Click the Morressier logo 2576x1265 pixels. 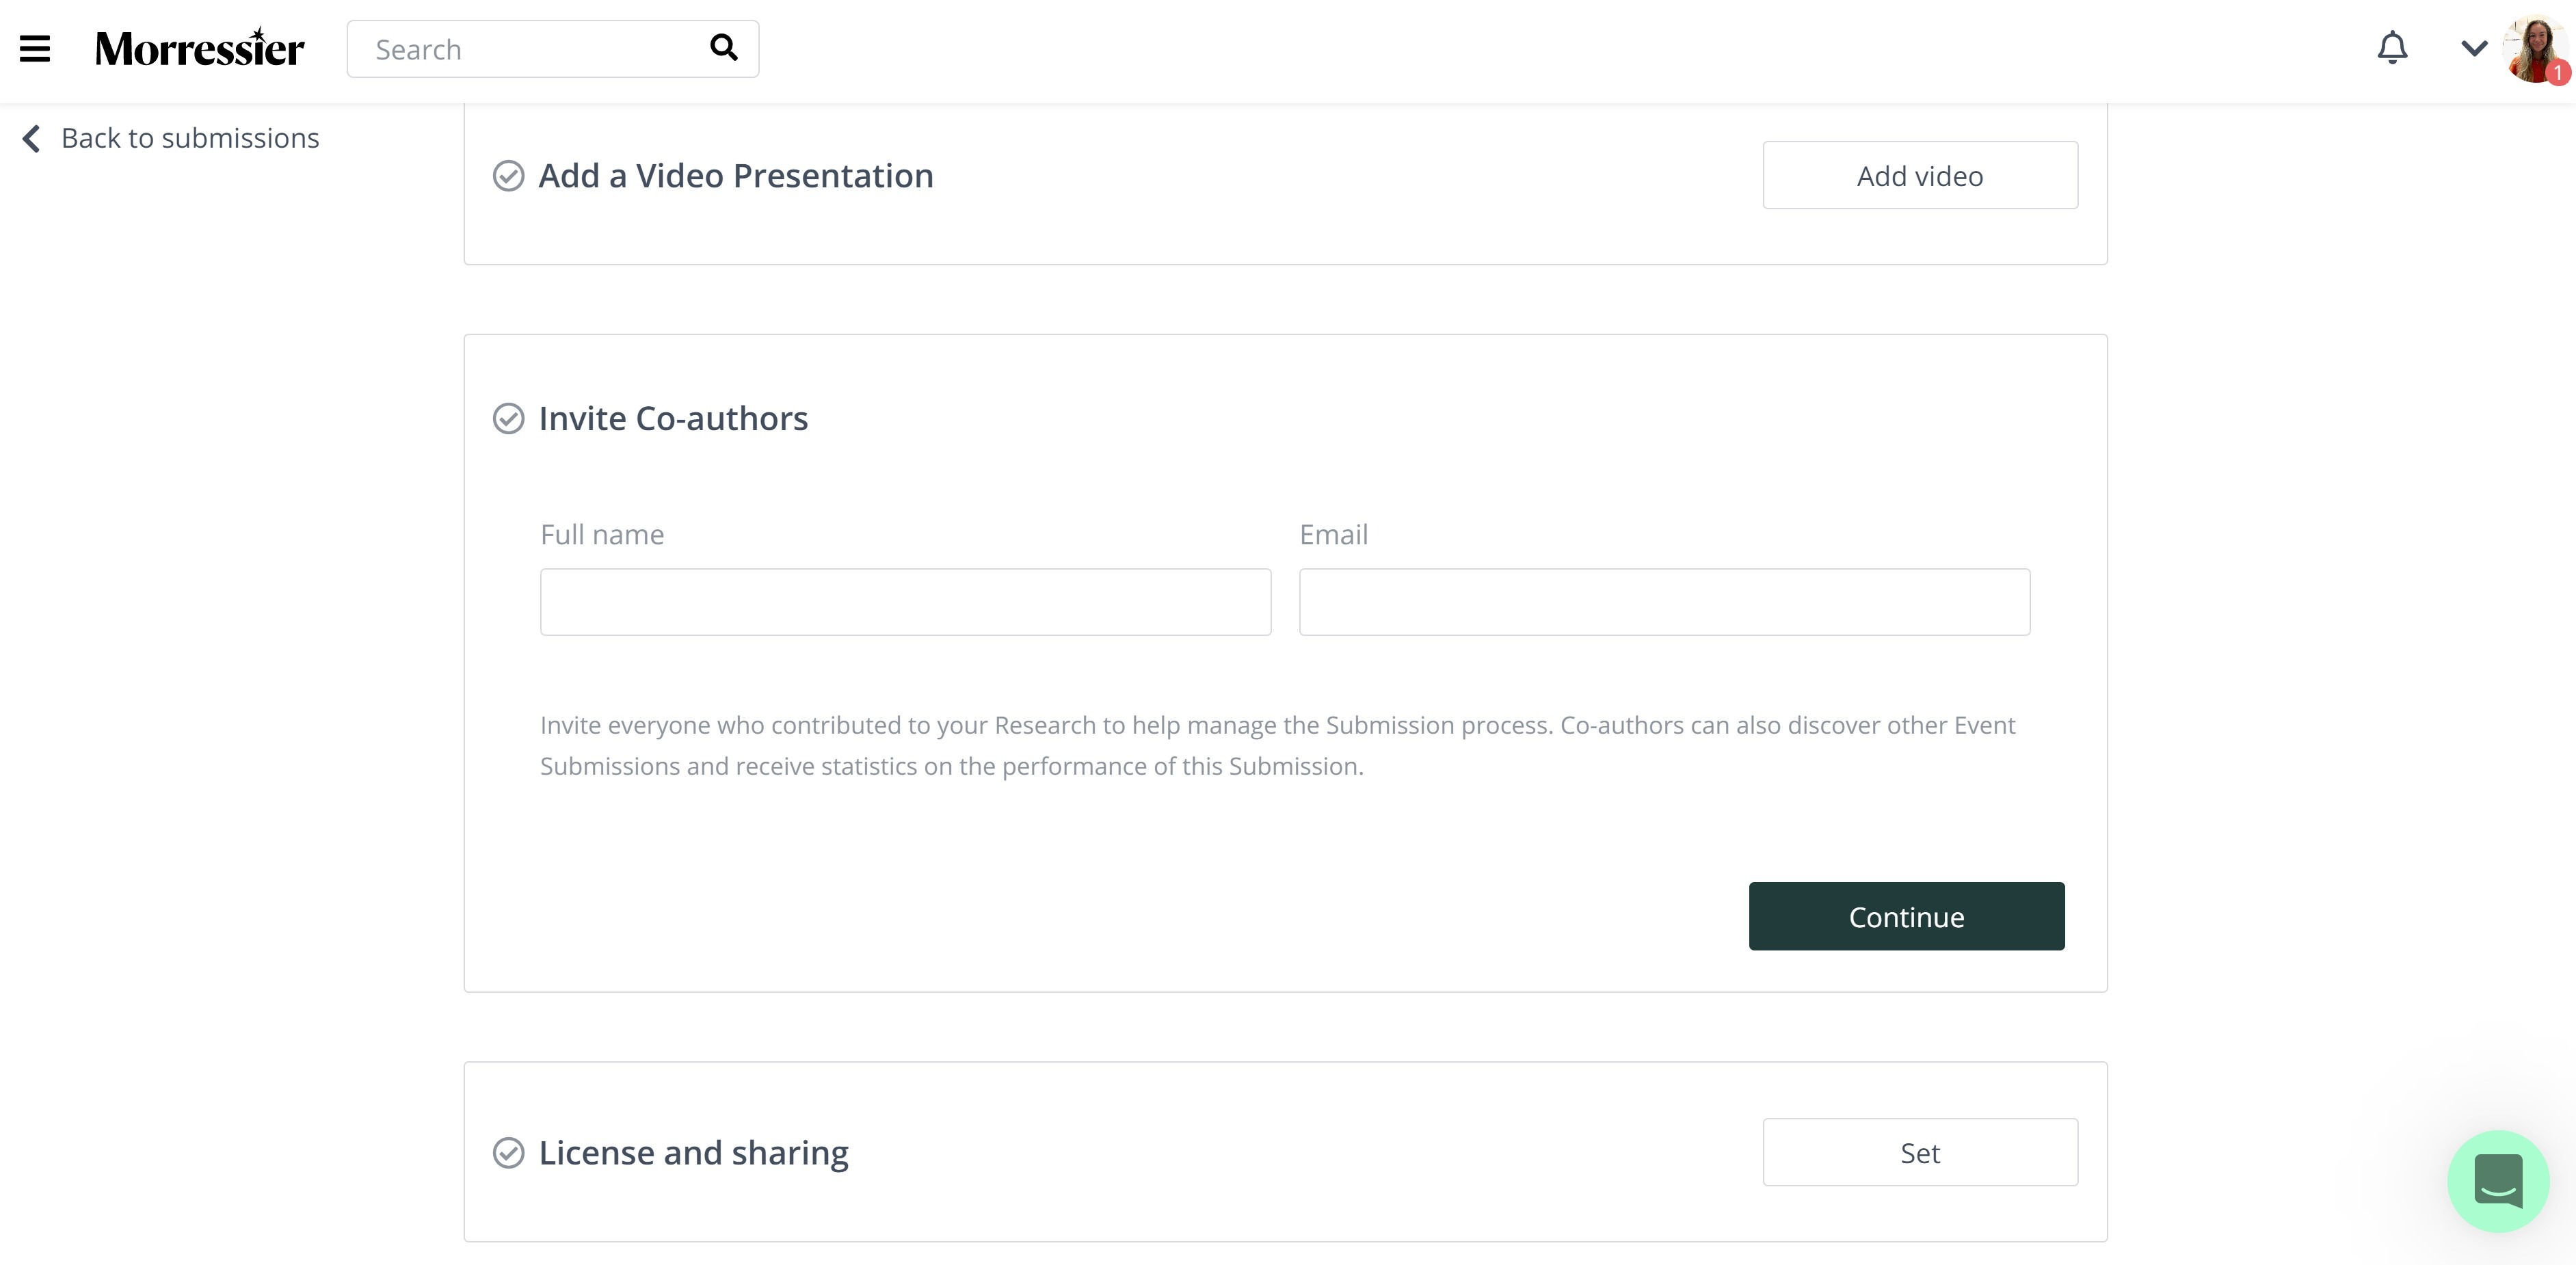pos(199,48)
